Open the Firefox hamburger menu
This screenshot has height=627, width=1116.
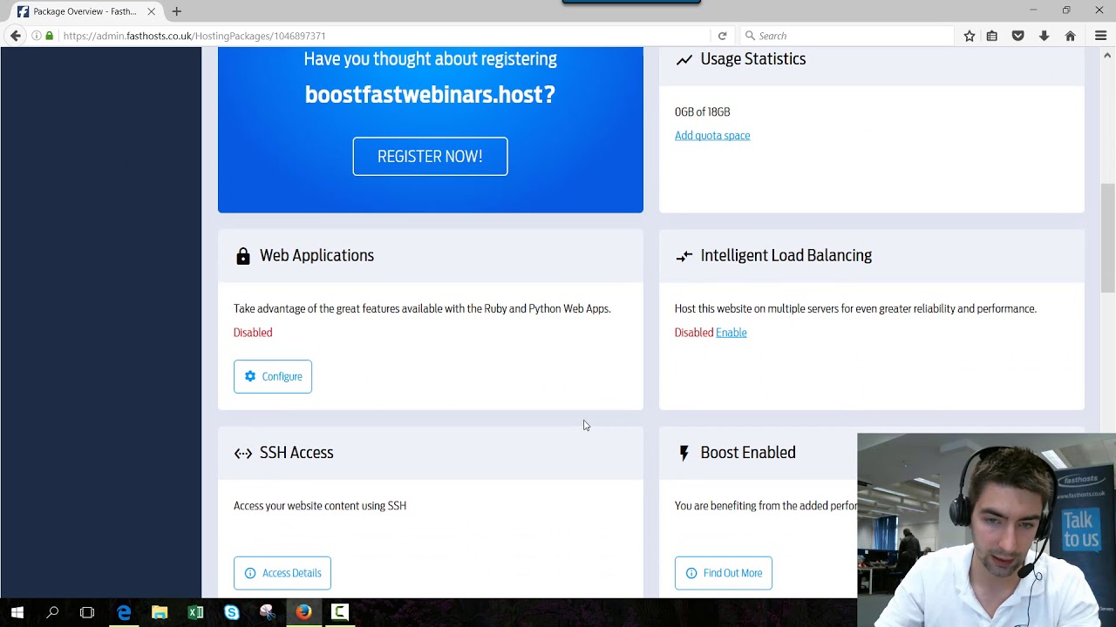(1100, 36)
